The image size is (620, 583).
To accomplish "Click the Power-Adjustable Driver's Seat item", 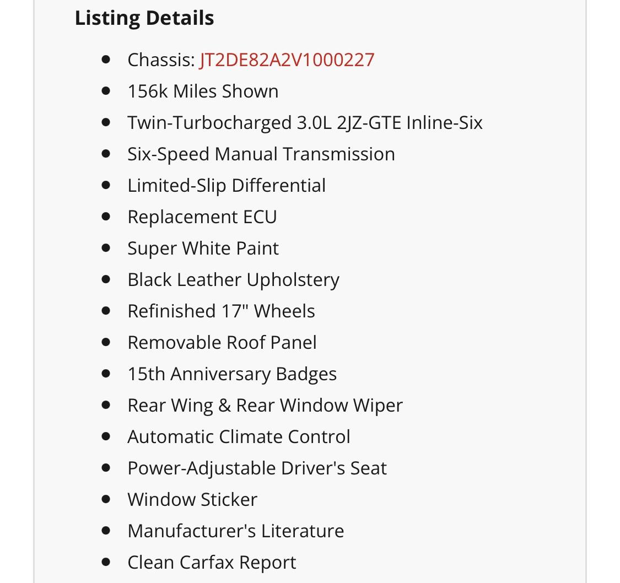I will 257,468.
